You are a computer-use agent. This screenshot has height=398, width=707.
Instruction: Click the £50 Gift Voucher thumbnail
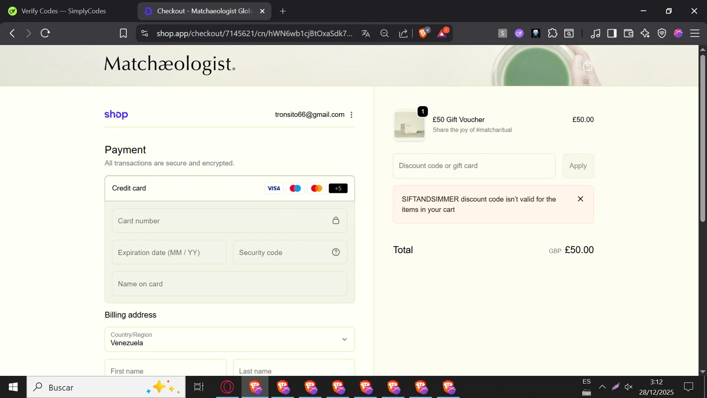409,125
